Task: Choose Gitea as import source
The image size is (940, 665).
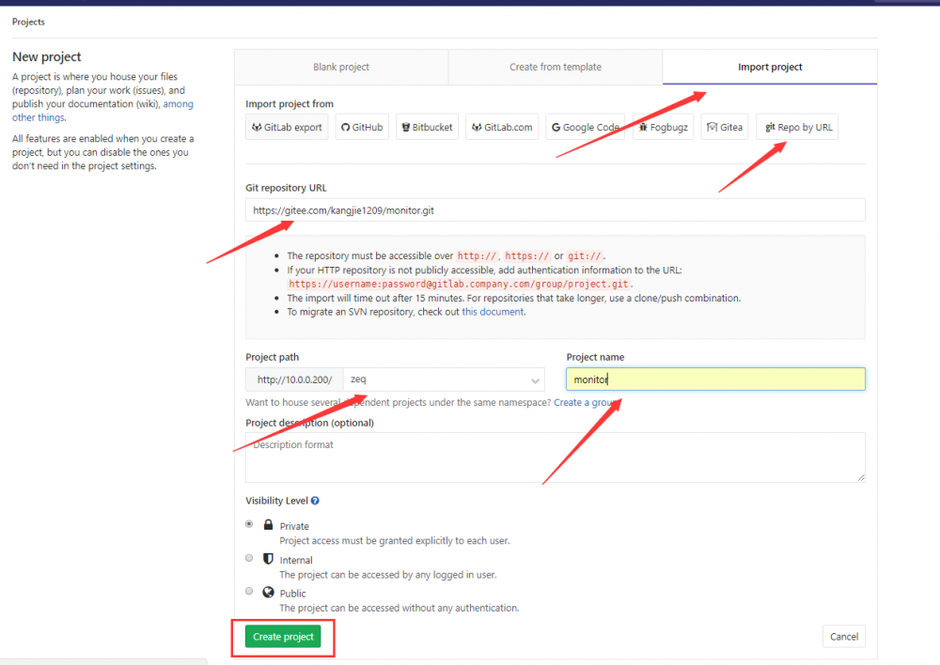Action: pos(724,127)
